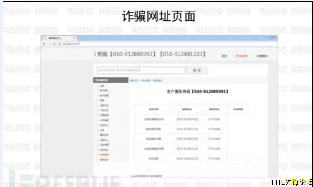Click the gray sidebar header
The width and height of the screenshot is (313, 187).
click(x=111, y=80)
